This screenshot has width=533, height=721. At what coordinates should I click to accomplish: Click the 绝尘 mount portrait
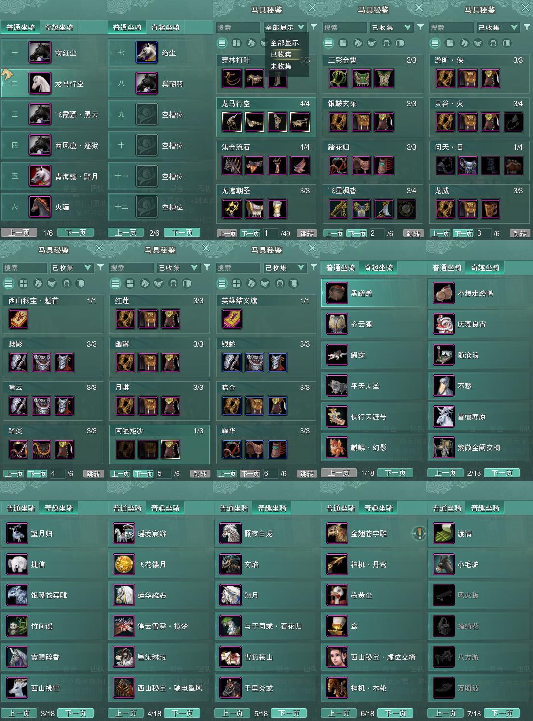click(147, 53)
